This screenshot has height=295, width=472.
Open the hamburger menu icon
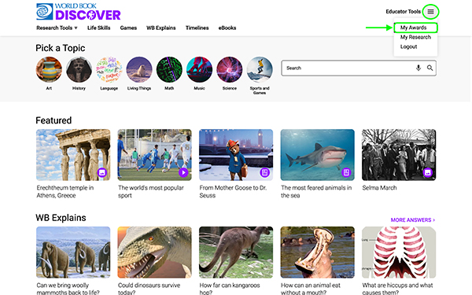(430, 12)
